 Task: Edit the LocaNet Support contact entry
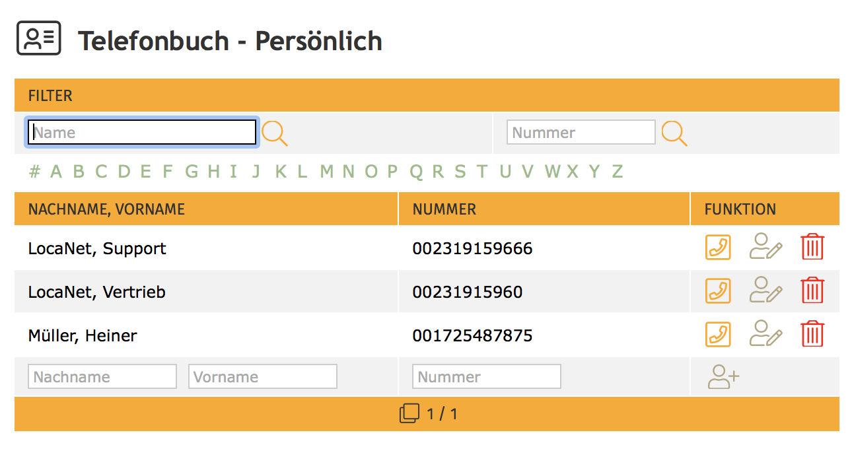pyautogui.click(x=765, y=248)
